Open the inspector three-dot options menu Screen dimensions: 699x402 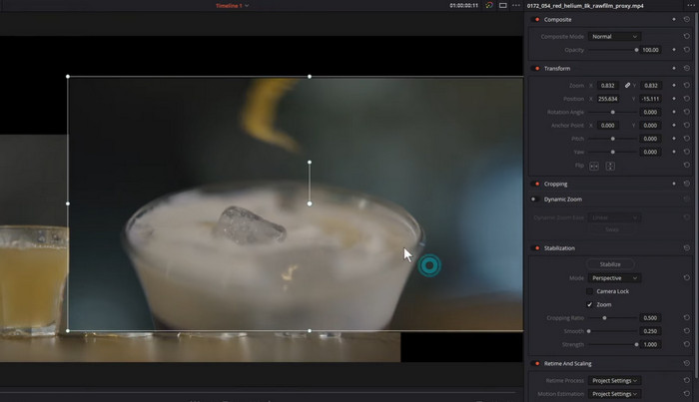(x=690, y=5)
